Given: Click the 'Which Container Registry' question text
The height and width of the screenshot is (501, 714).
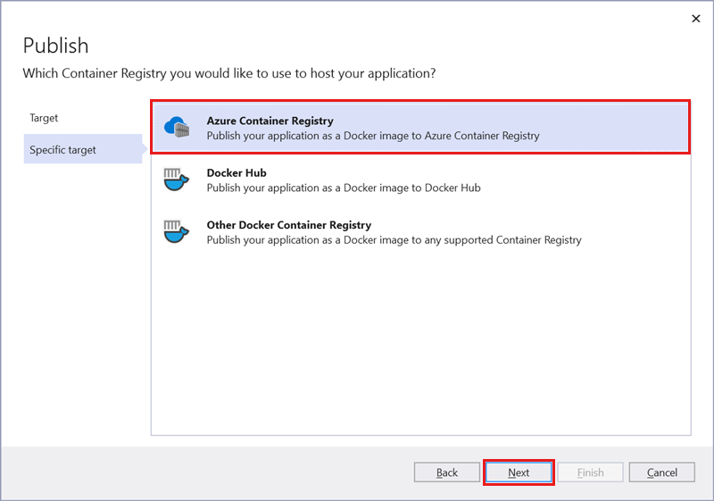Looking at the screenshot, I should click(x=229, y=72).
